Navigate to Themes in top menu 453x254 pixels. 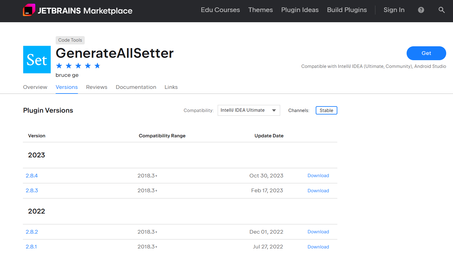[260, 10]
